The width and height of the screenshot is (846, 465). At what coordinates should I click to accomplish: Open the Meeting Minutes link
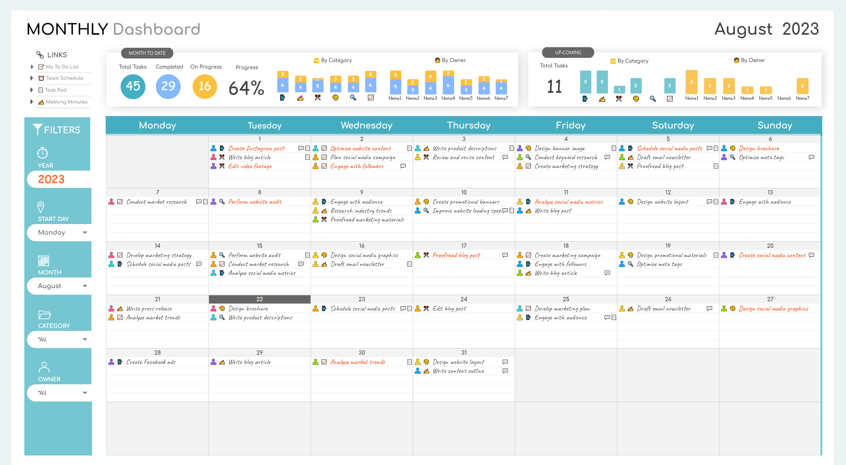[66, 102]
